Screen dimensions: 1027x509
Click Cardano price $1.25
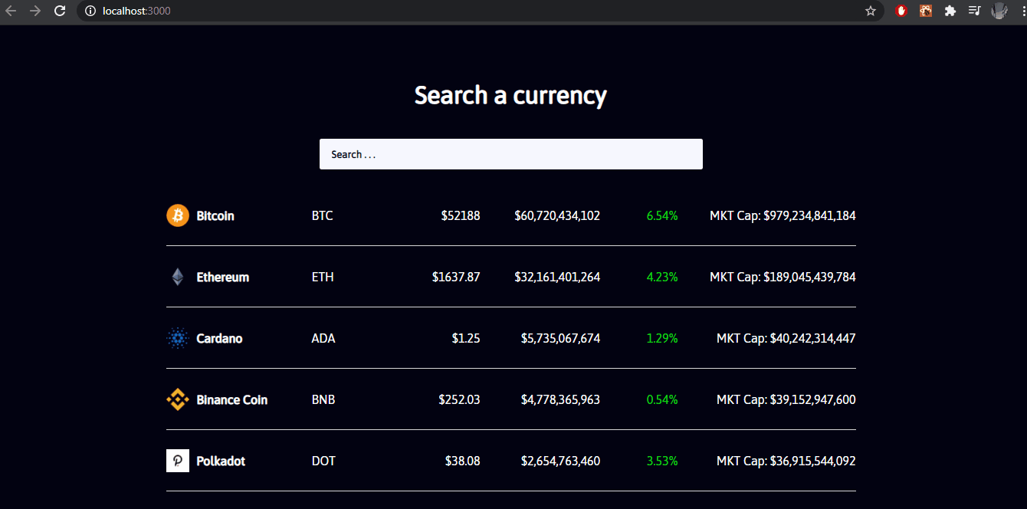466,339
